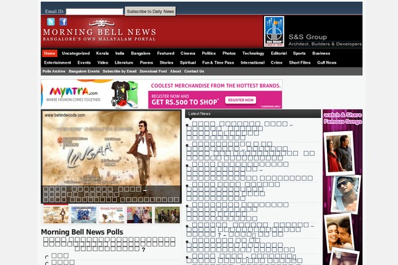Open the Literature category
This screenshot has height=265, width=398.
124,63
